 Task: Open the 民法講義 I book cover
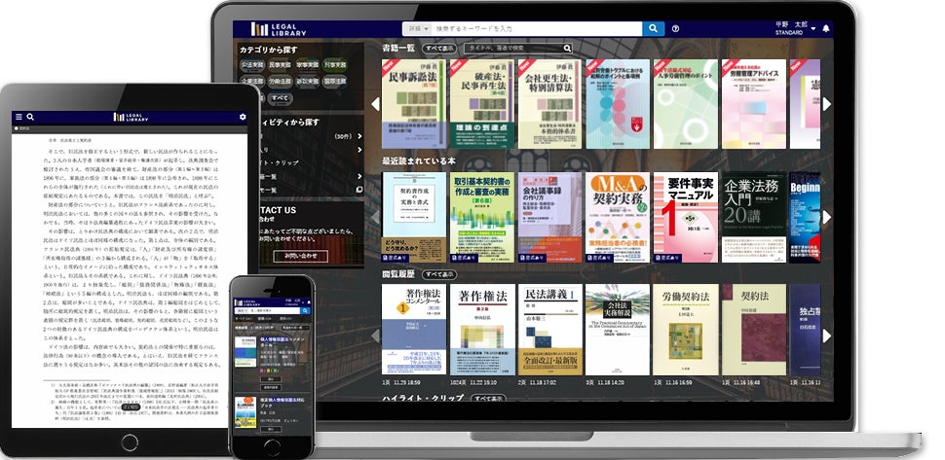549,330
